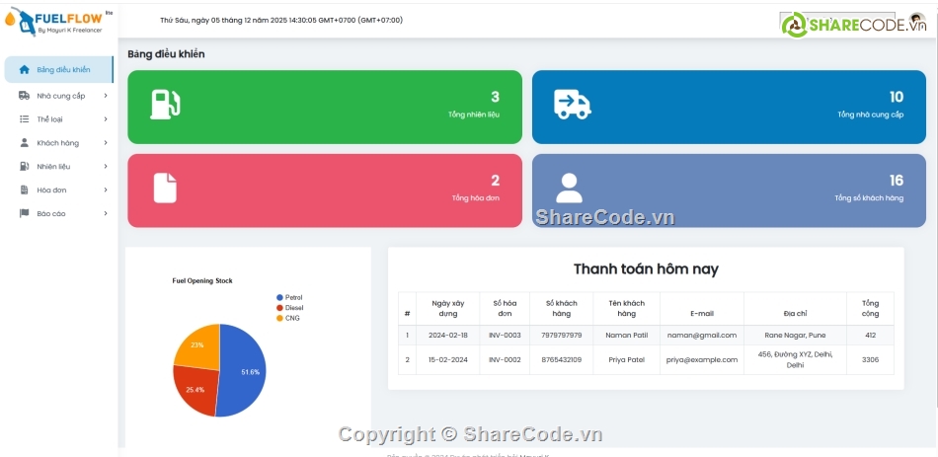Screen dimensions: 938x457
Task: Click the document icon beside Hóa đơn
Action: pos(24,190)
